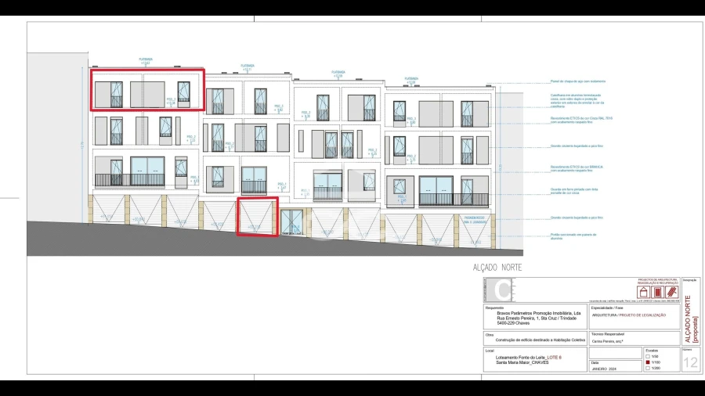
Task: Click the large grey C logo
Action: pyautogui.click(x=501, y=290)
